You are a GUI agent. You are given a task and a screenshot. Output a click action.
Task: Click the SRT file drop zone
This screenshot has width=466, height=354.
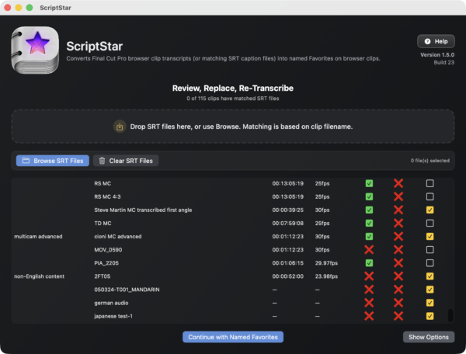(233, 127)
